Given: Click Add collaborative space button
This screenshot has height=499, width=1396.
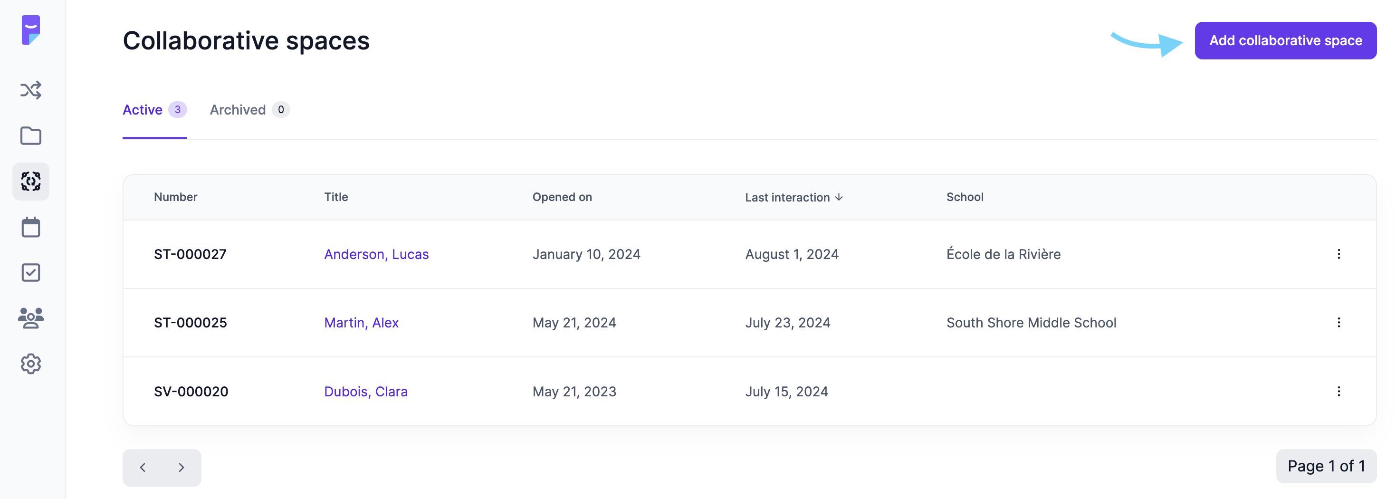Looking at the screenshot, I should (1285, 41).
